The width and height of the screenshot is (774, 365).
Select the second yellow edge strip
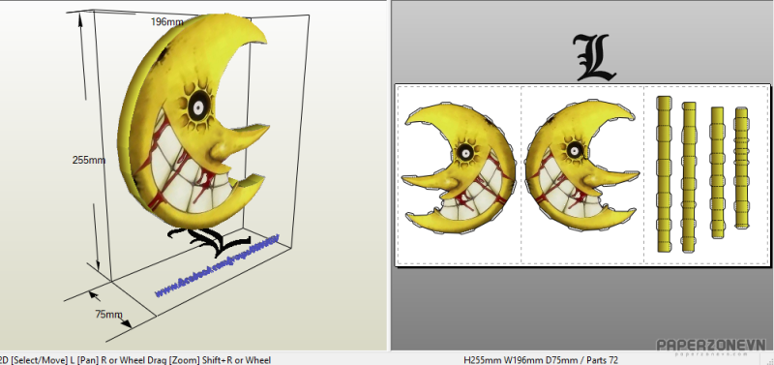(x=689, y=177)
